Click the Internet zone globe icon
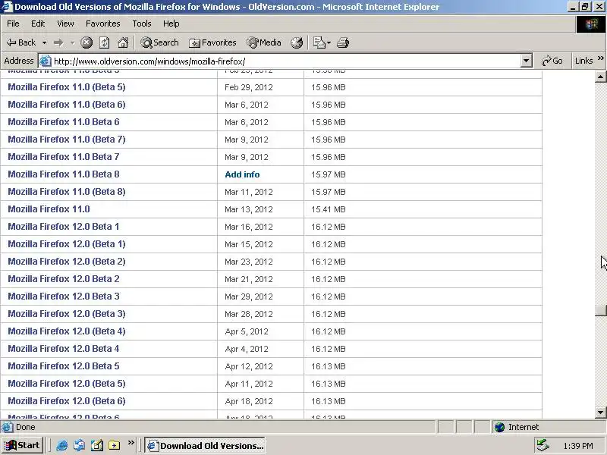The height and width of the screenshot is (455, 607). (500, 427)
